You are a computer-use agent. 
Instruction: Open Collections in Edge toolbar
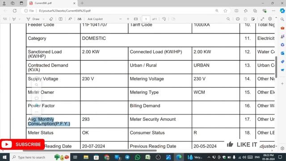click(255, 11)
